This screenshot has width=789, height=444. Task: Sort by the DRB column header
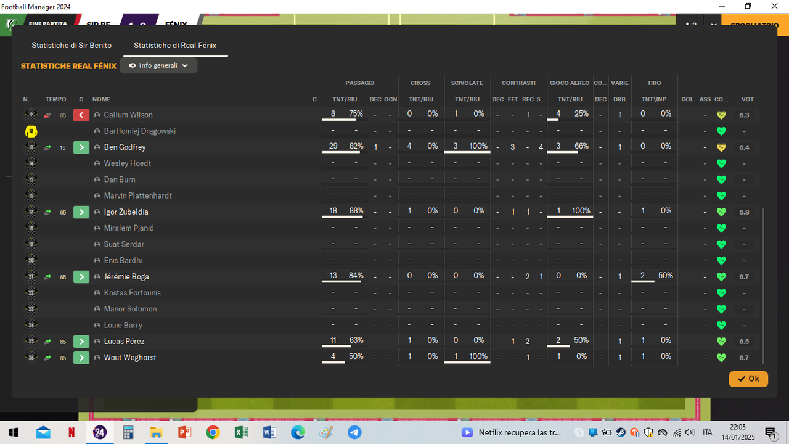(619, 99)
